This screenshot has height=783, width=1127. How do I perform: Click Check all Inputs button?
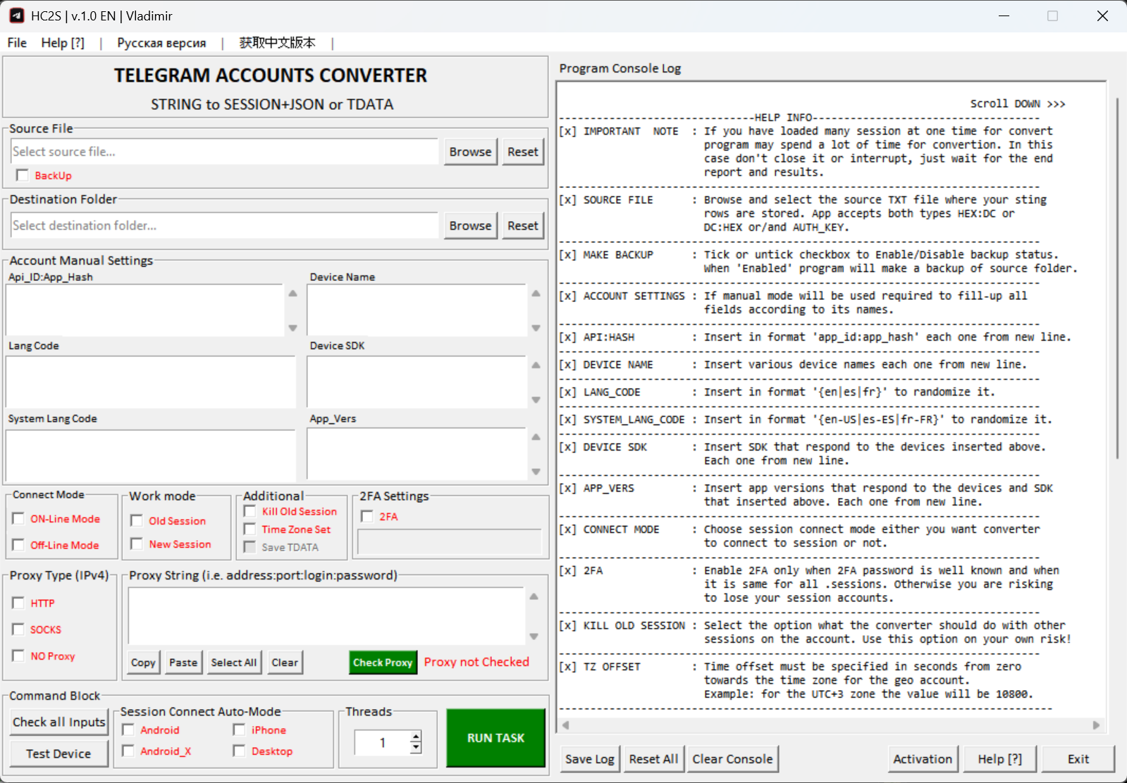click(x=59, y=722)
